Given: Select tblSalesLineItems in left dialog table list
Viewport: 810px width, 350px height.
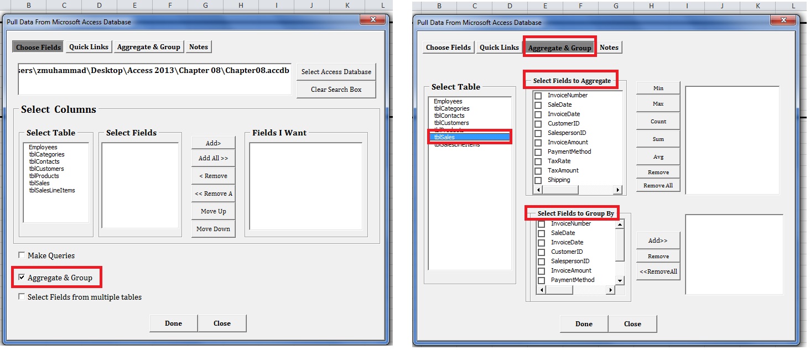Looking at the screenshot, I should pos(52,190).
